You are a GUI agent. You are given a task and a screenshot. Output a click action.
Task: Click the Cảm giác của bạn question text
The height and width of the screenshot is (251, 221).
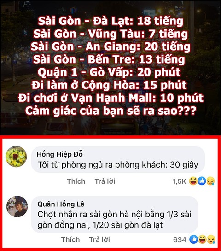pos(110,111)
